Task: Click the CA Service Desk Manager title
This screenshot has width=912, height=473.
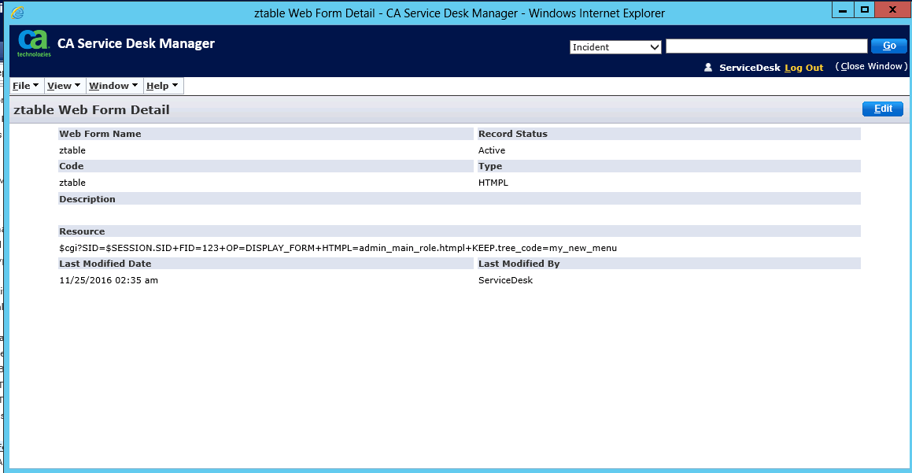Action: [135, 43]
